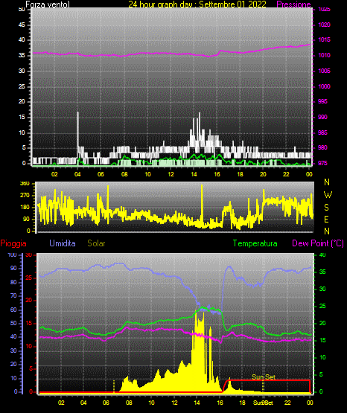This screenshot has height=413, width=347.
Task: Click the Sun Set label in the chart
Action: point(263,377)
